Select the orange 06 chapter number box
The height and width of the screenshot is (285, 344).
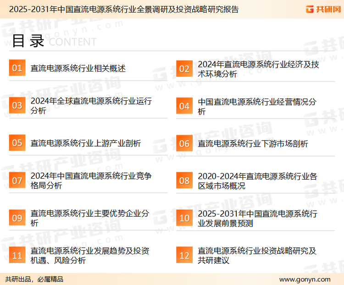pos(184,143)
